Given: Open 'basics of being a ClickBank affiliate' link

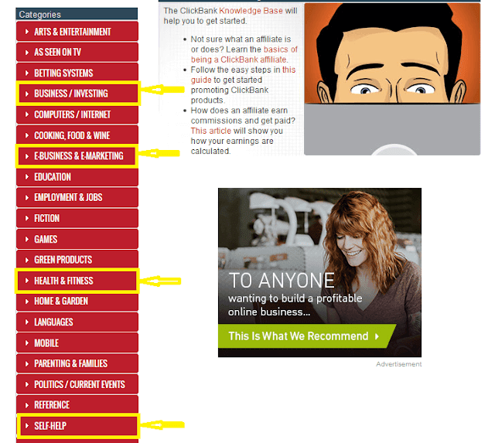Looking at the screenshot, I should [244, 55].
